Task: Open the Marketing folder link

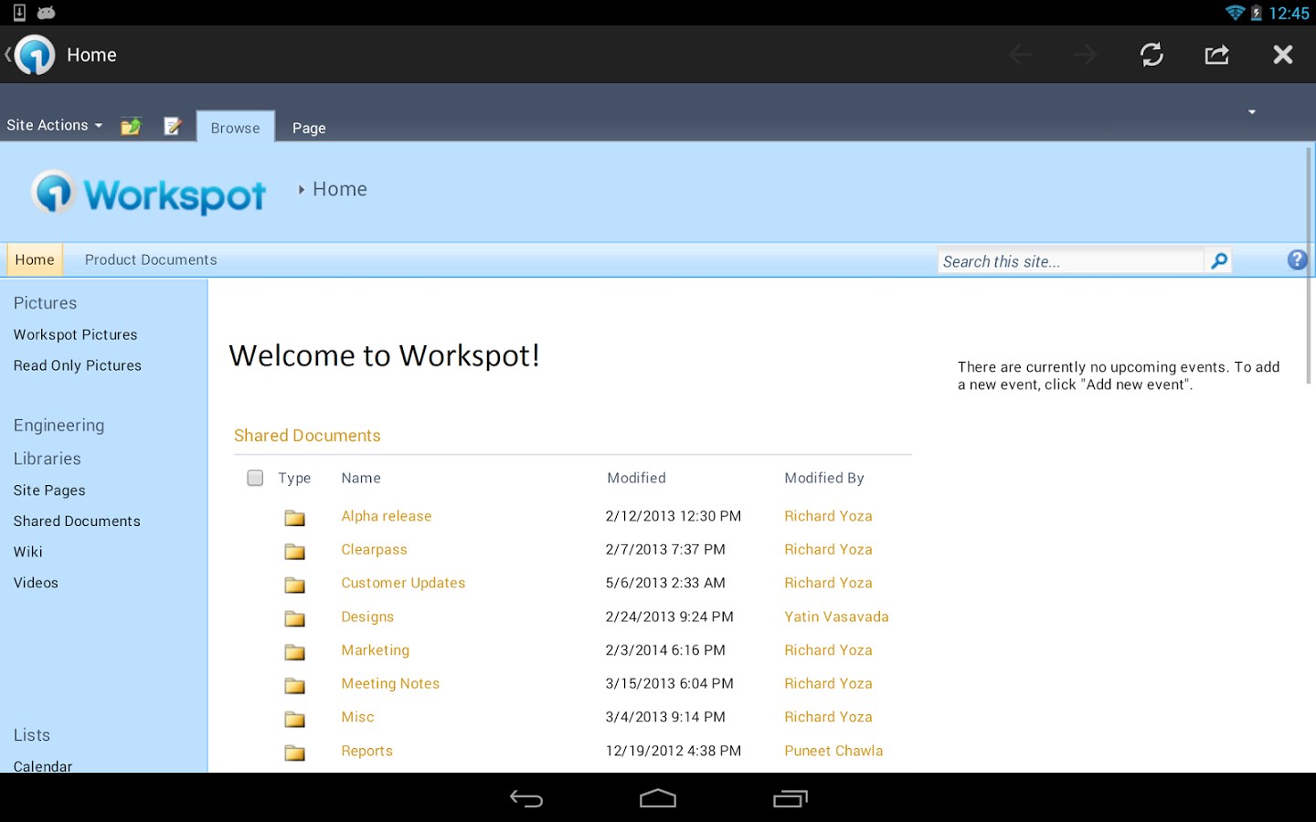Action: [375, 650]
